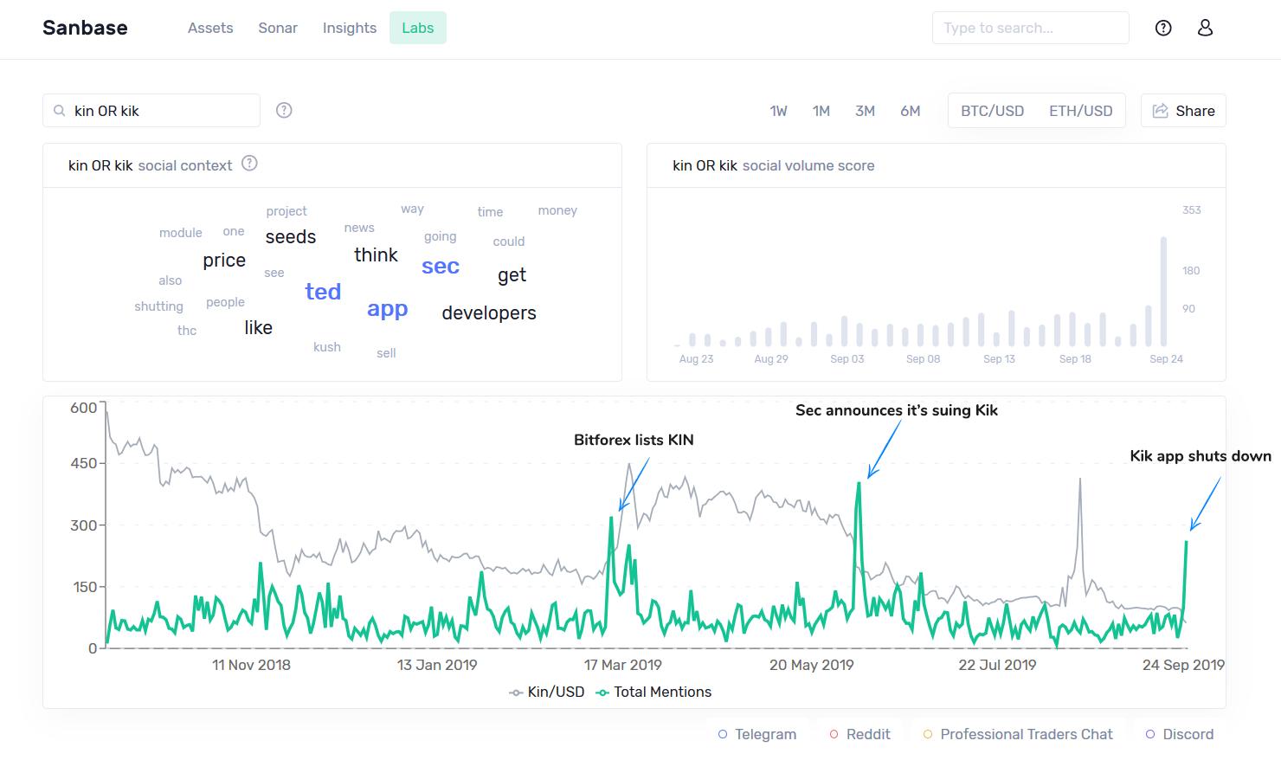Image resolution: width=1281 pixels, height=773 pixels.
Task: Click the word 'module' in cloud
Action: coord(181,233)
